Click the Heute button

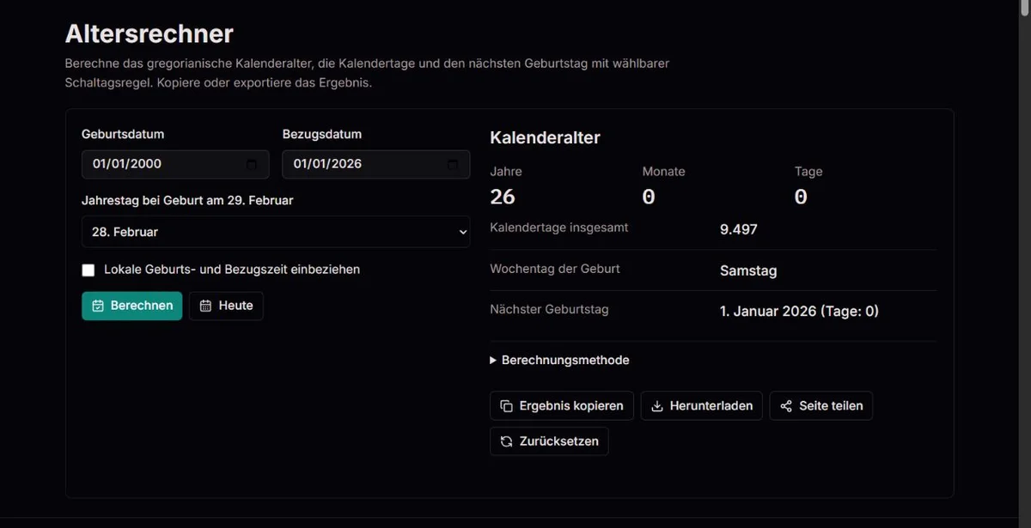(226, 306)
